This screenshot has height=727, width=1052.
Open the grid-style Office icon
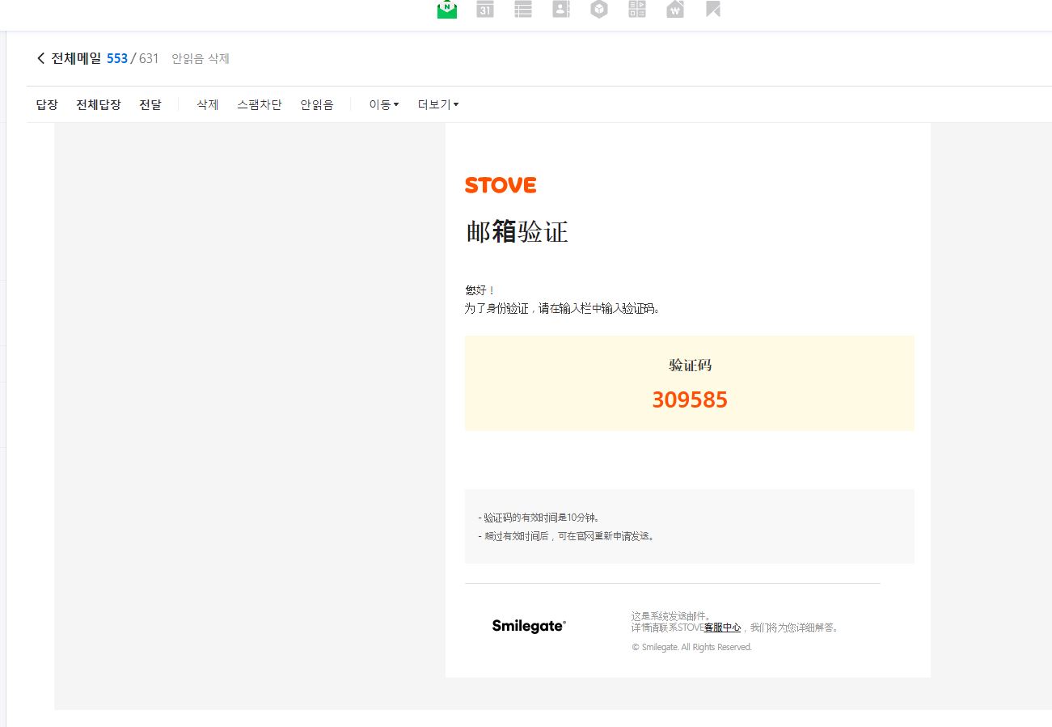click(x=637, y=9)
